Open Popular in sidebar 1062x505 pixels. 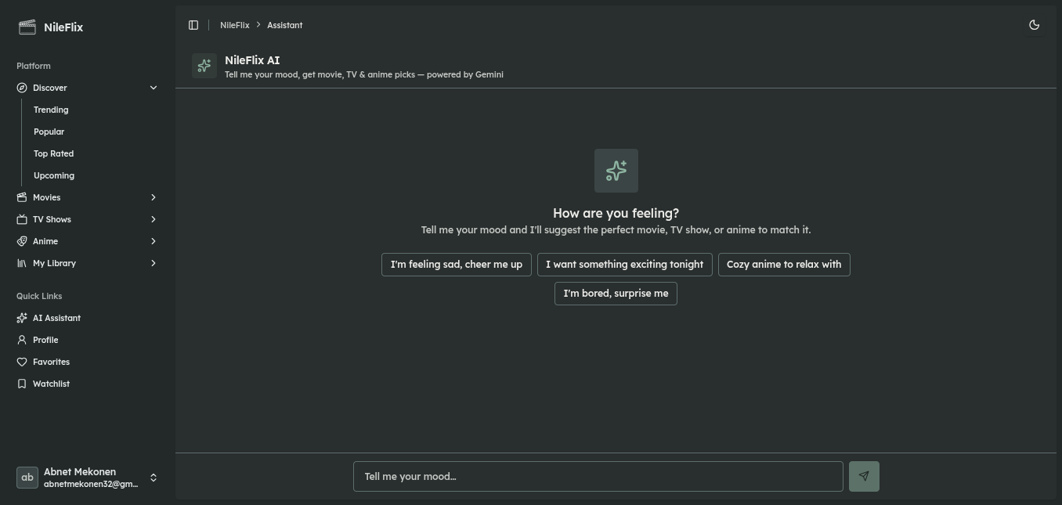[49, 132]
